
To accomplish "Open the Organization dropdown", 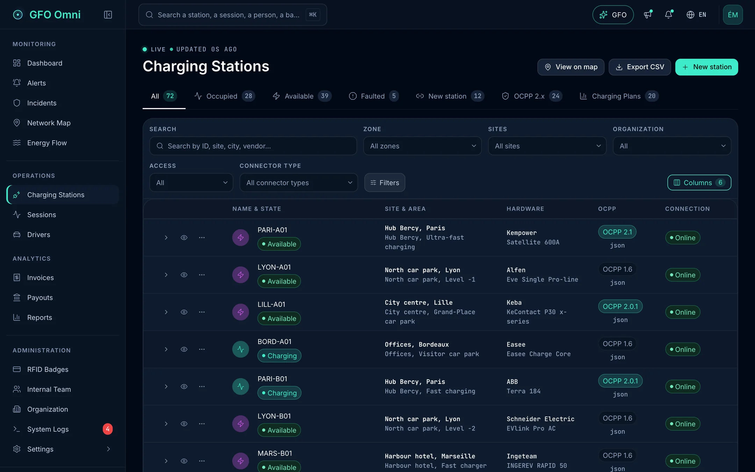I will point(672,146).
